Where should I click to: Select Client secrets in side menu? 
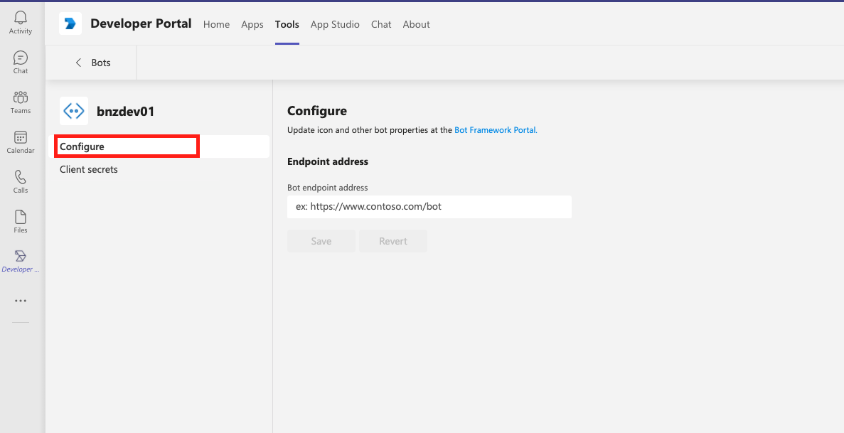point(89,169)
